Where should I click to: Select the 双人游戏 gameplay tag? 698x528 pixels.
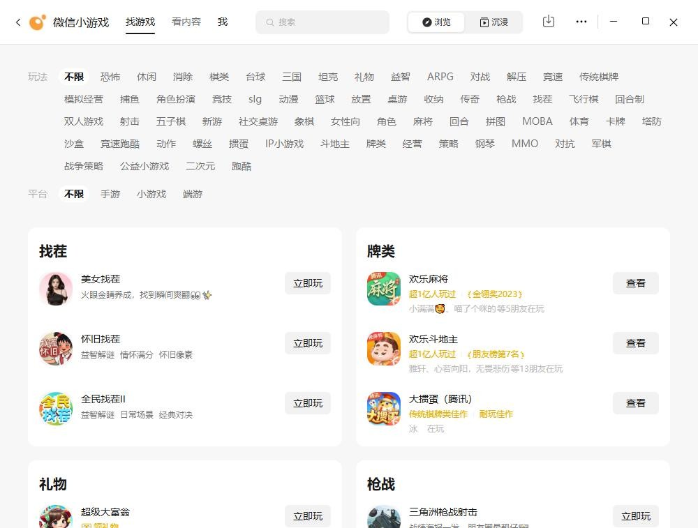84,121
